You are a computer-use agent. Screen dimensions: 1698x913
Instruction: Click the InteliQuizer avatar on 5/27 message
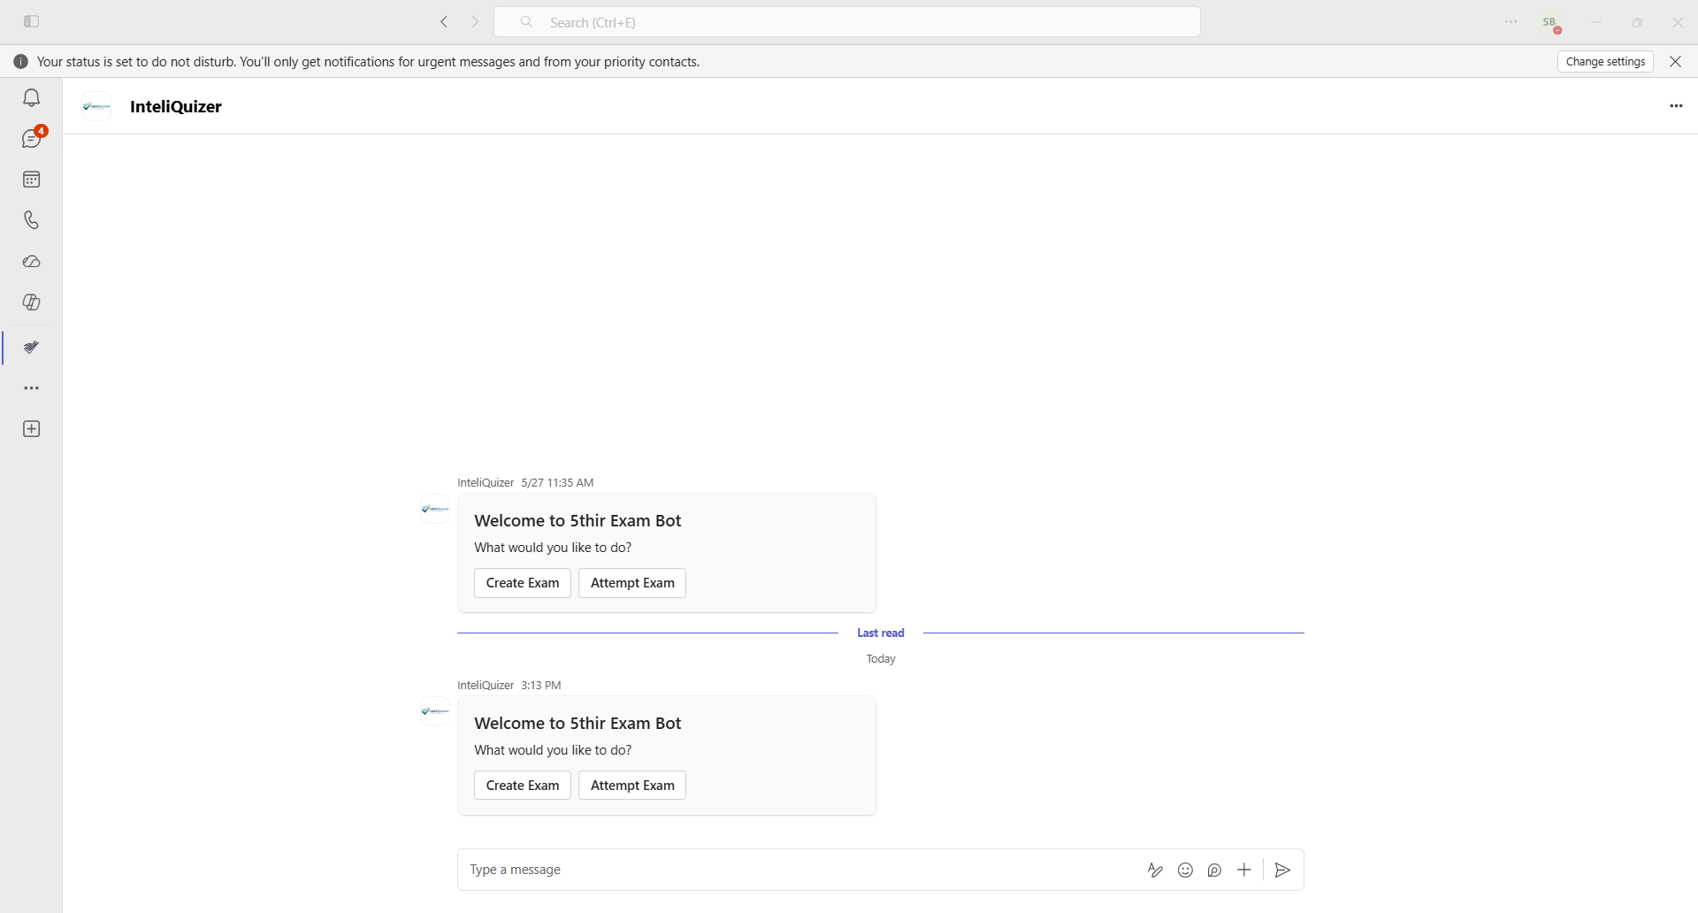click(x=435, y=509)
